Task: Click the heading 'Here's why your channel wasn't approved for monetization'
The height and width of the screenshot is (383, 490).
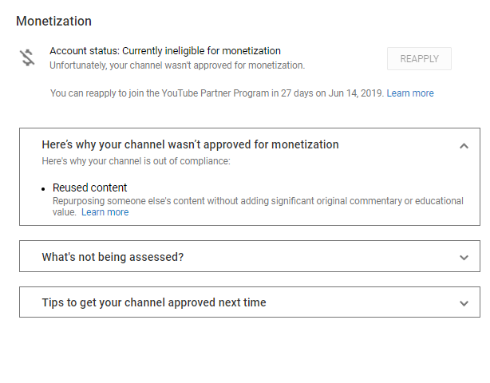Action: tap(190, 144)
